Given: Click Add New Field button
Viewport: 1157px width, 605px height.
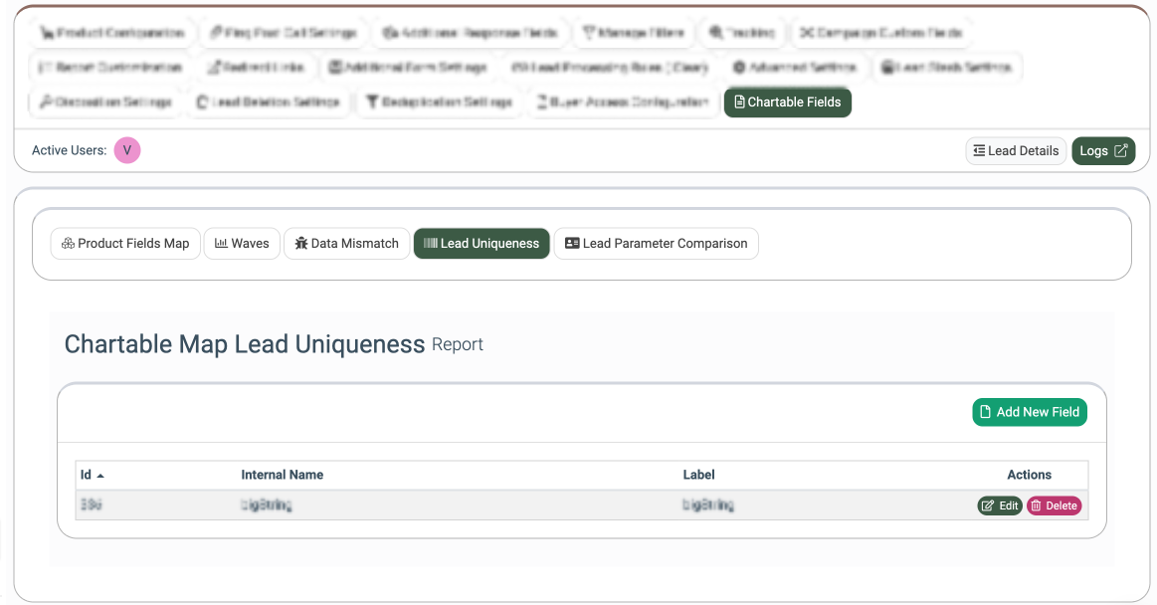Looking at the screenshot, I should click(x=1029, y=412).
